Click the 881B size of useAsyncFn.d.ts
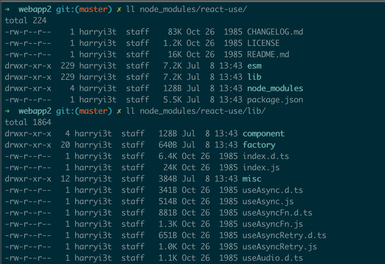Screen dimensions: 385x264 coord(168,212)
